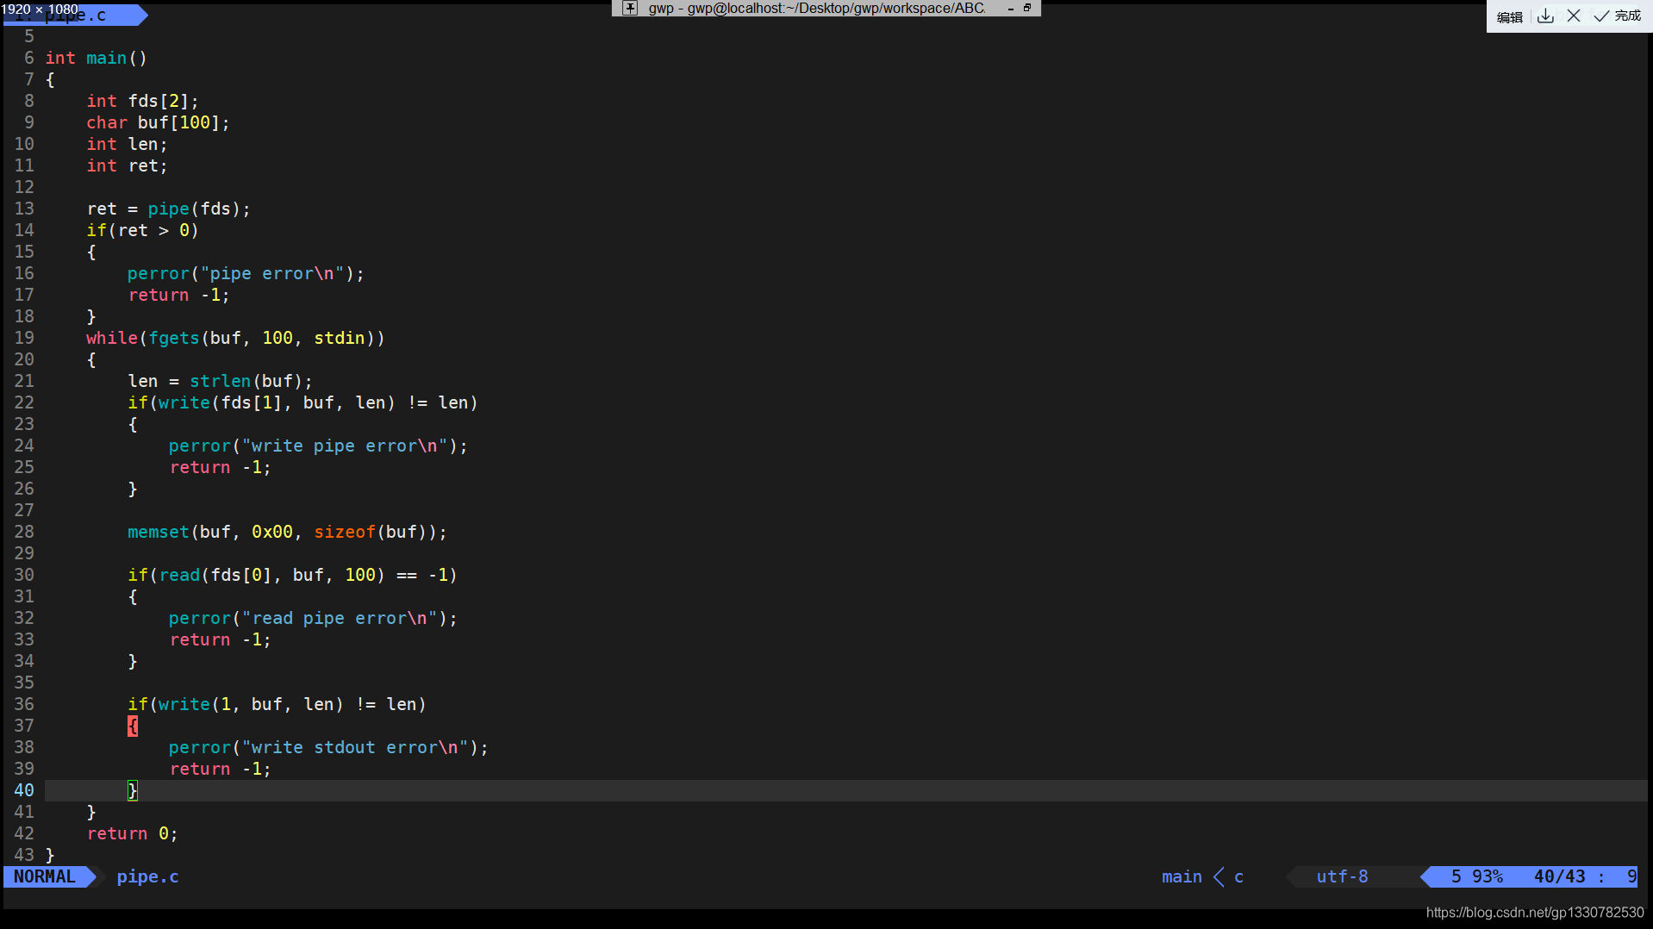The image size is (1653, 929).
Task: Click on 'int len;' declaration line
Action: (x=127, y=144)
